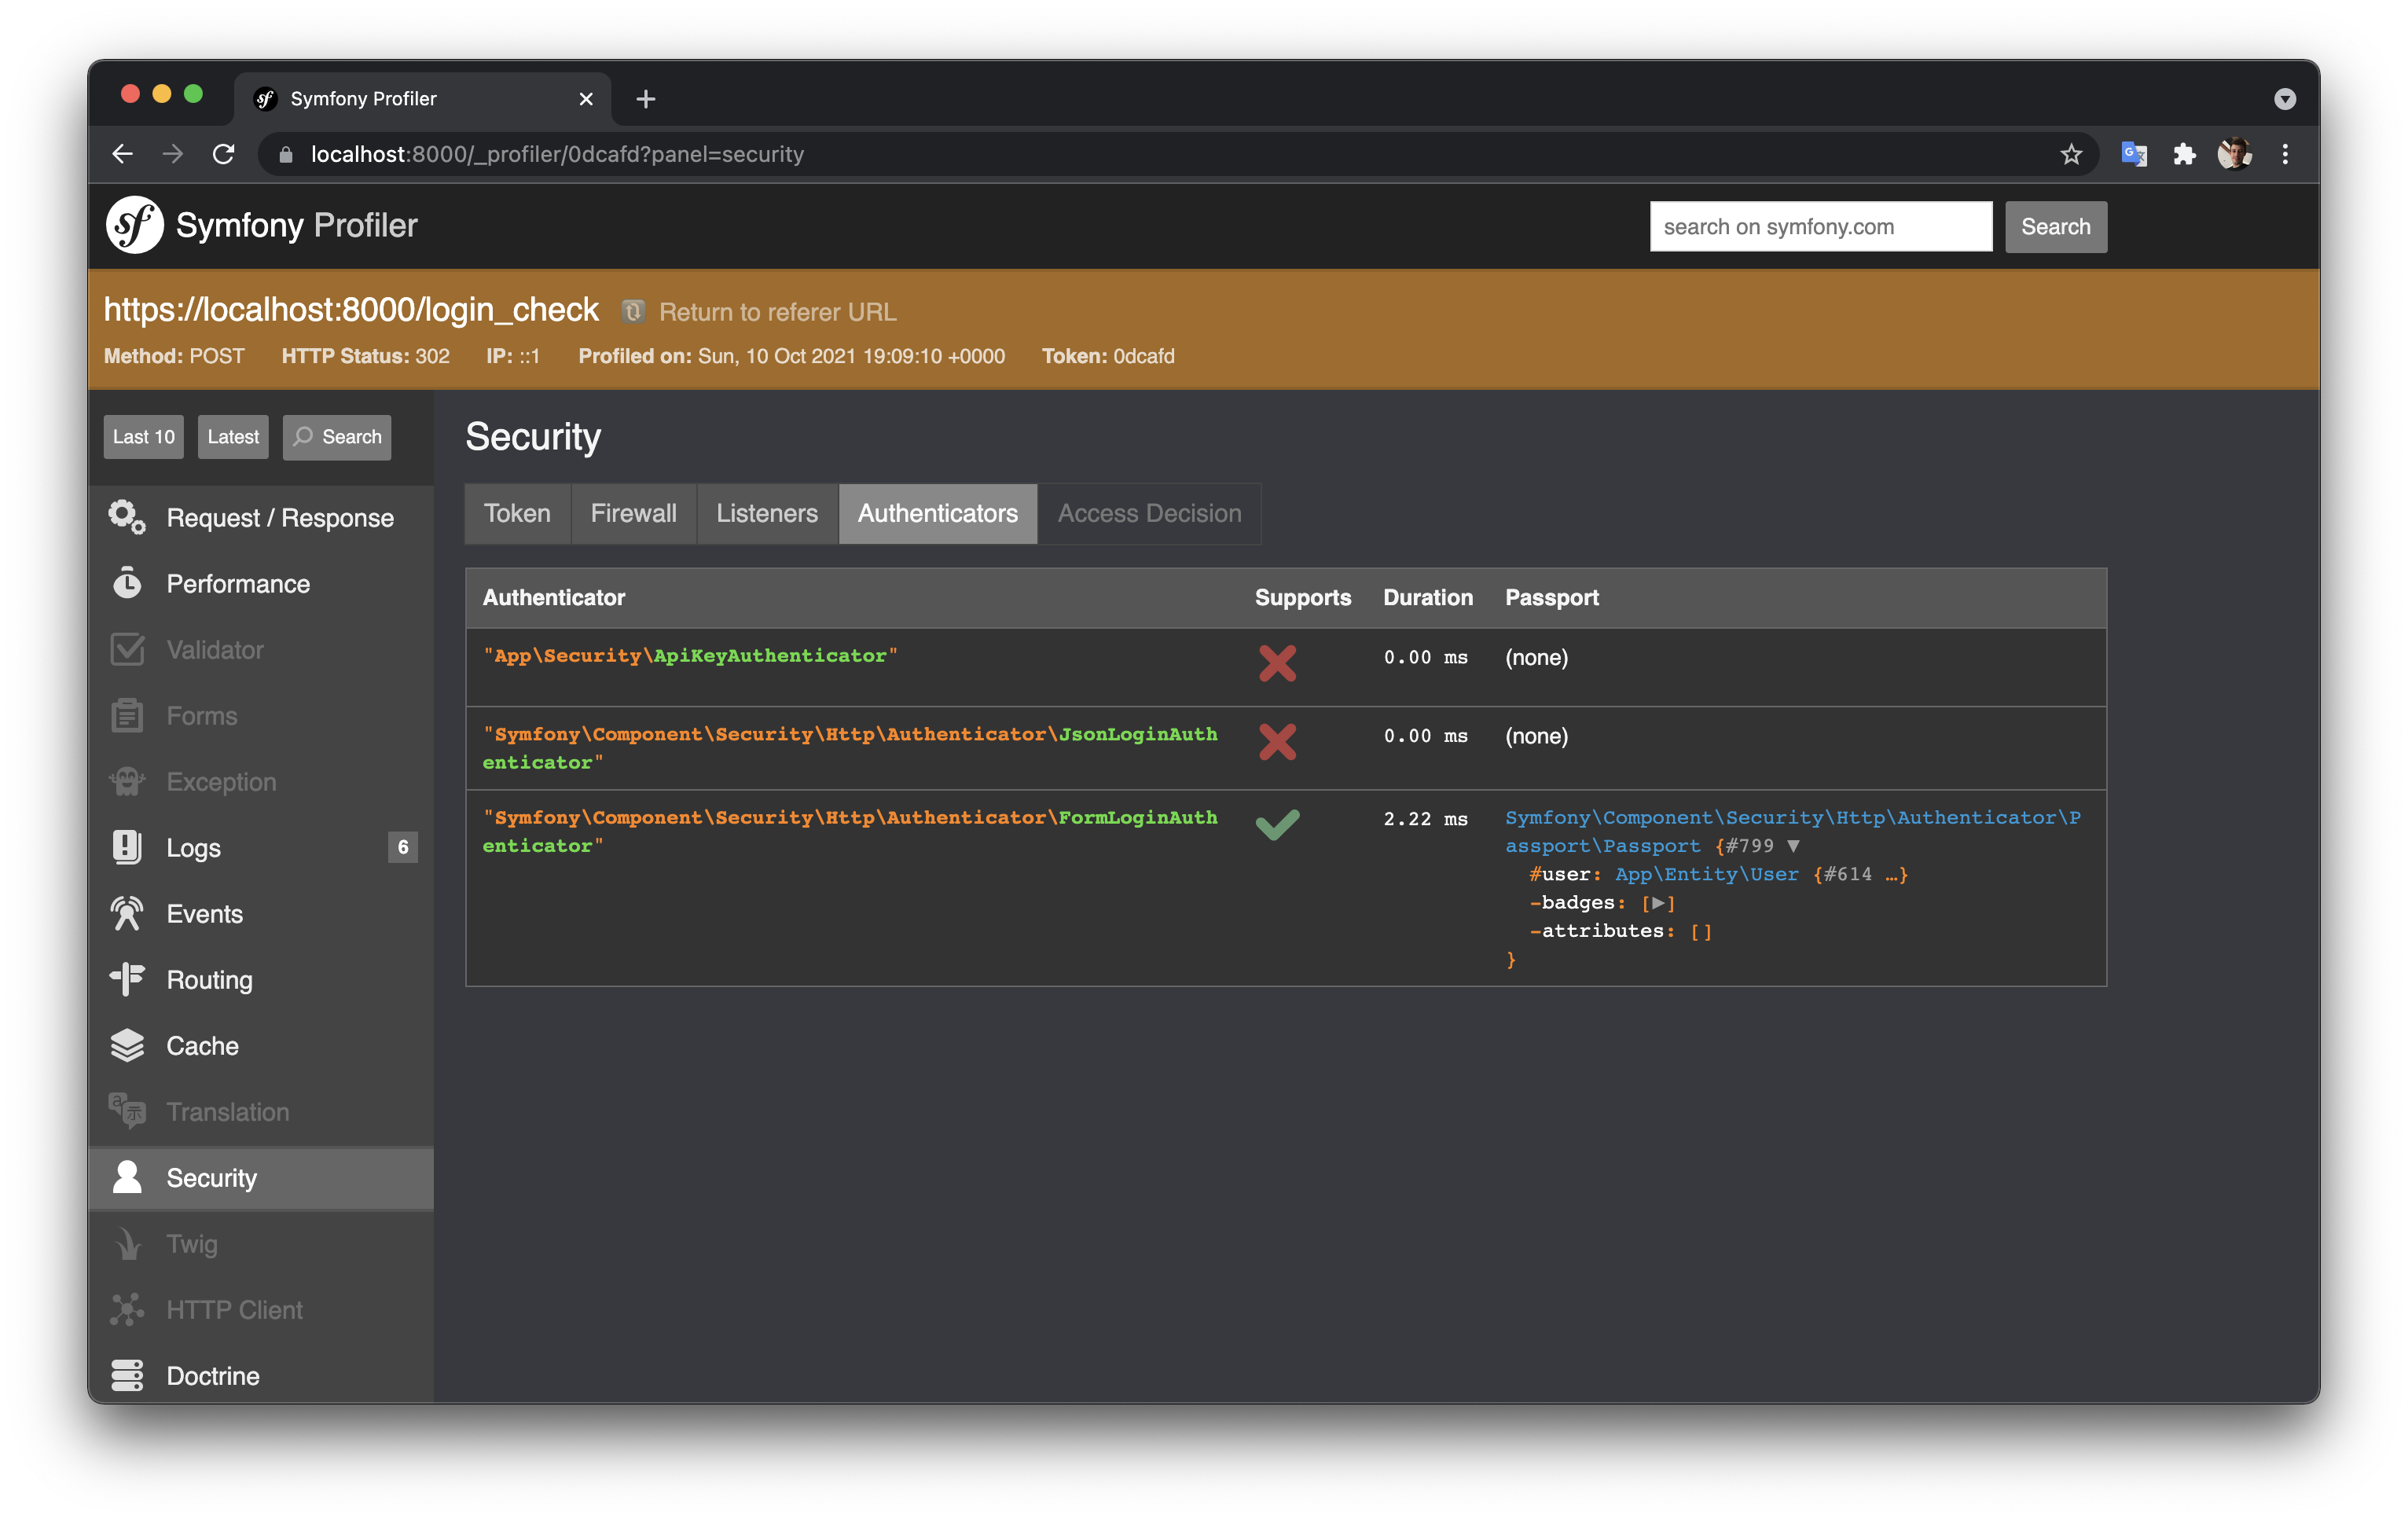This screenshot has width=2408, height=1520.
Task: Open a new browser tab
Action: coord(646,99)
